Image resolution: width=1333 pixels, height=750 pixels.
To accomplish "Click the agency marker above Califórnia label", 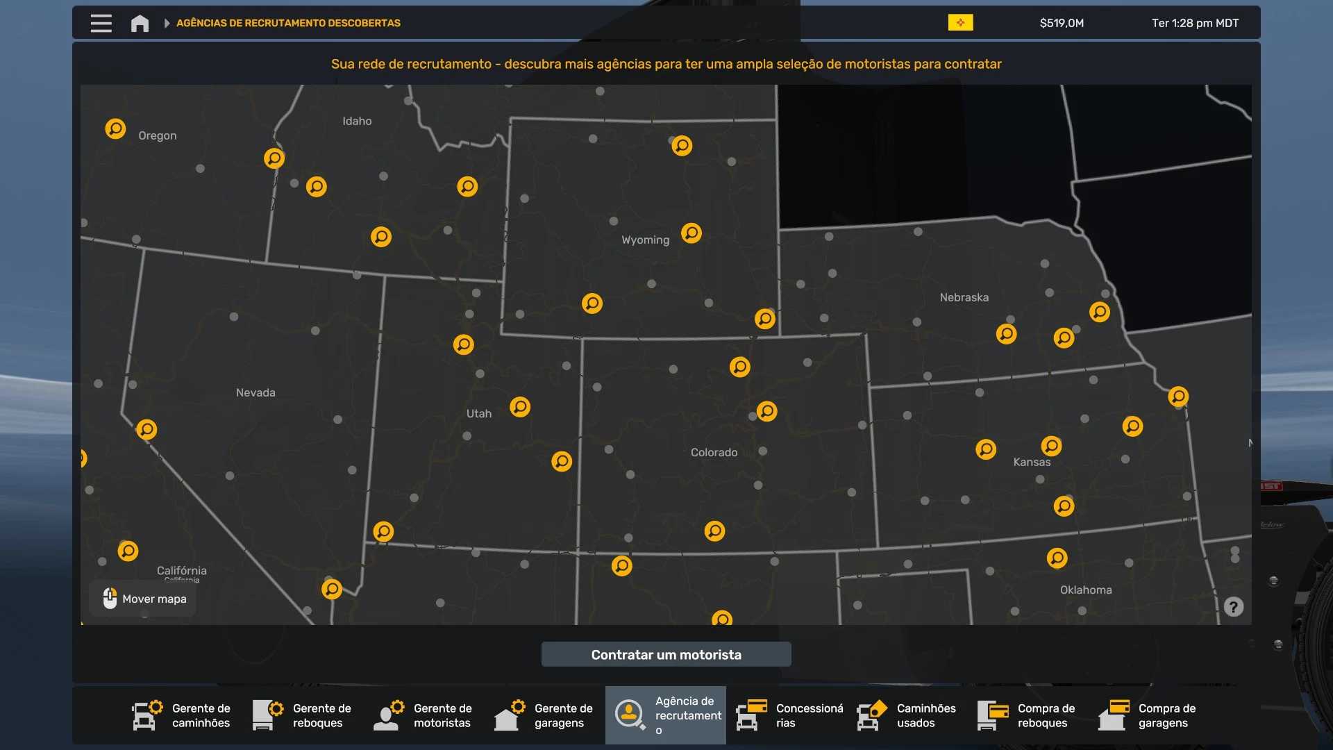I will coord(128,551).
